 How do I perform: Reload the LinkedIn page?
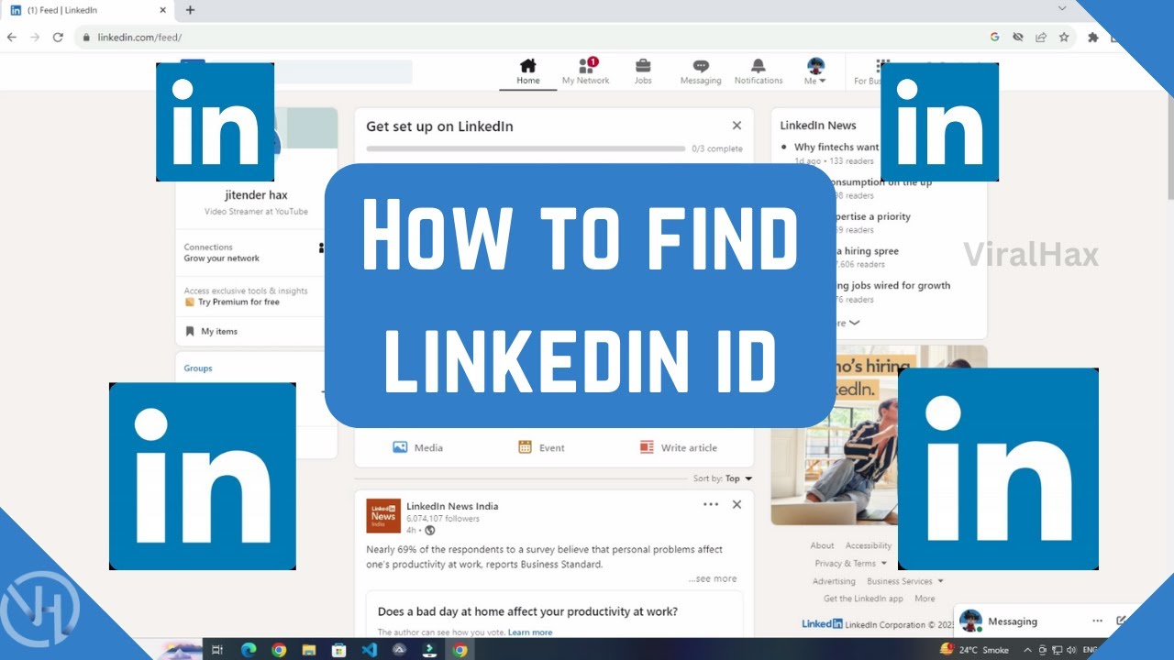click(x=58, y=38)
